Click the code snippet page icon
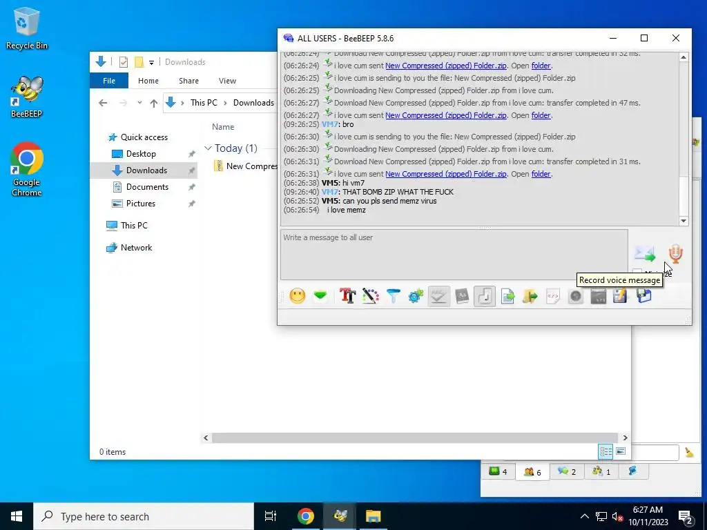The width and height of the screenshot is (707, 530). (x=553, y=296)
